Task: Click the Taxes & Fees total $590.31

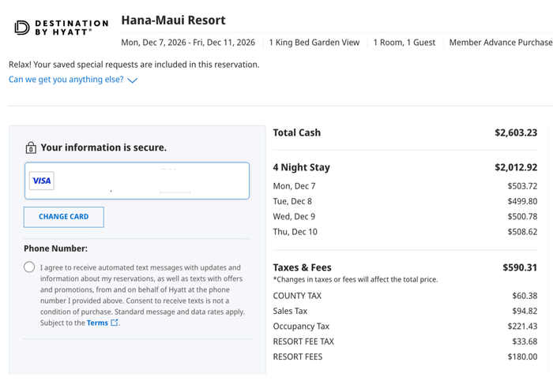Action: point(520,267)
